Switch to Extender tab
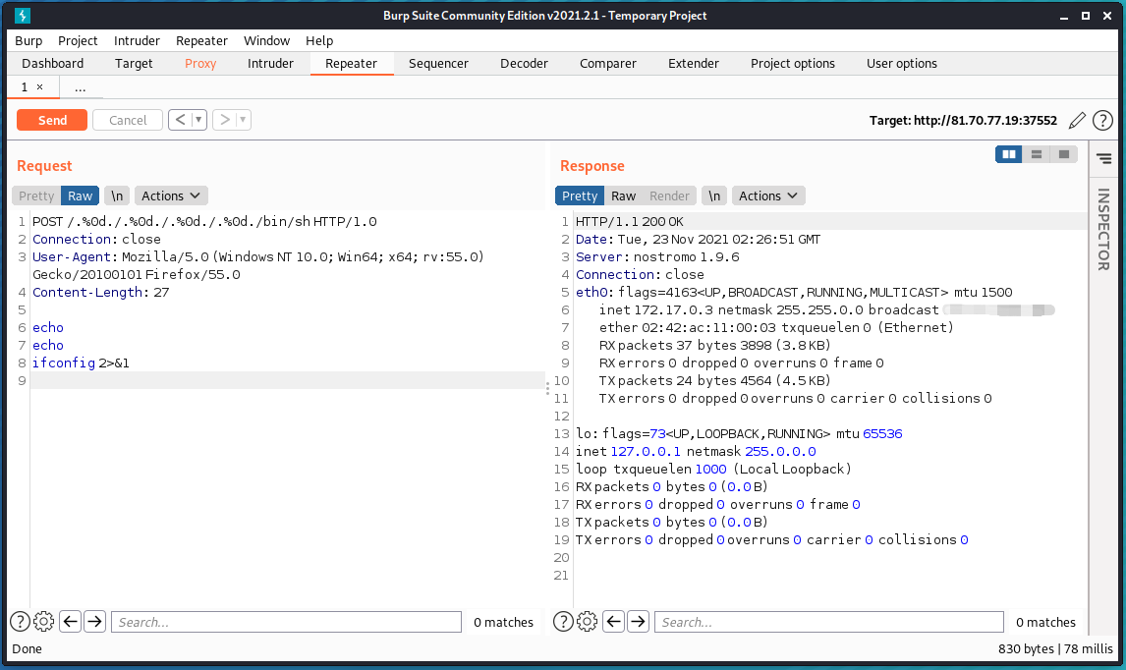 [694, 63]
